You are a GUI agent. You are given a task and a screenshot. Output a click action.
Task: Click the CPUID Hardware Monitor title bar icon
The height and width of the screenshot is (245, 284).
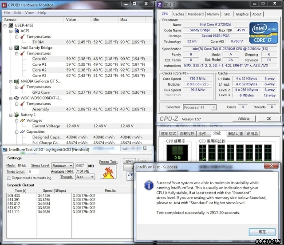[x=4, y=5]
